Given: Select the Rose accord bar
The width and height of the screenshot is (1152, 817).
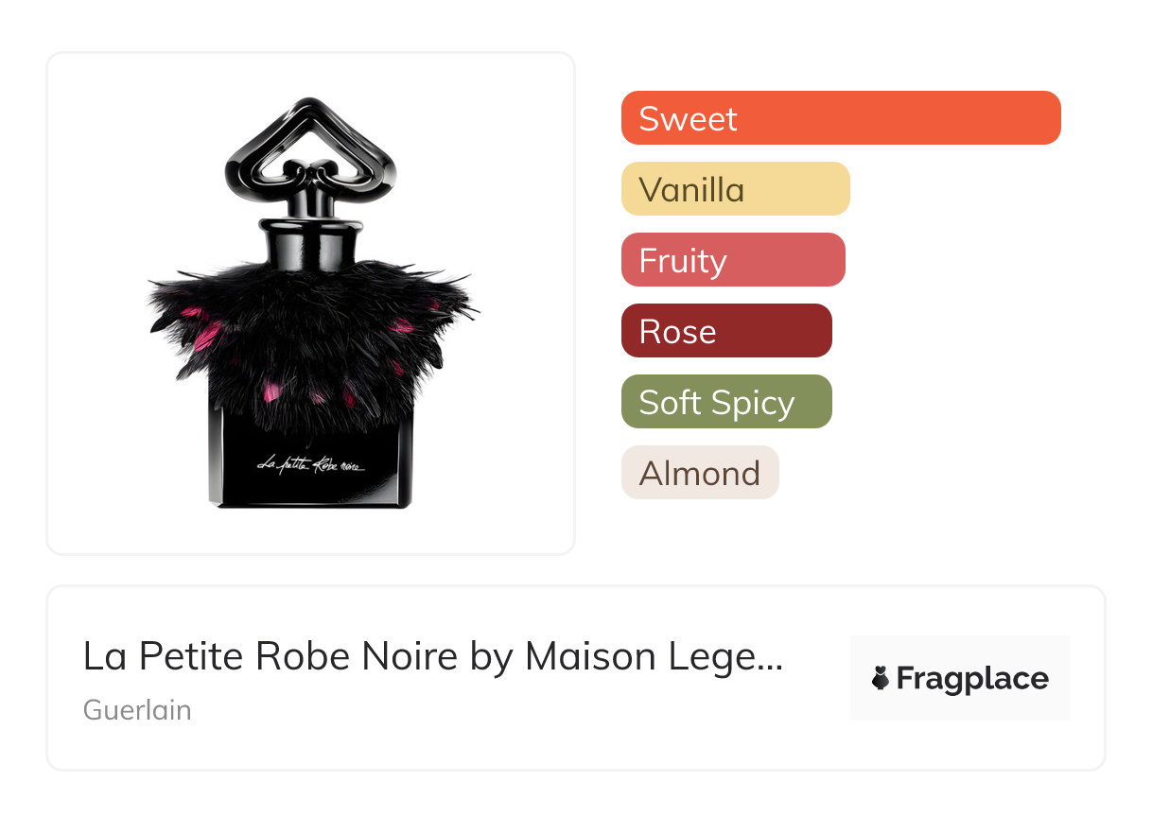Looking at the screenshot, I should pyautogui.click(x=726, y=331).
